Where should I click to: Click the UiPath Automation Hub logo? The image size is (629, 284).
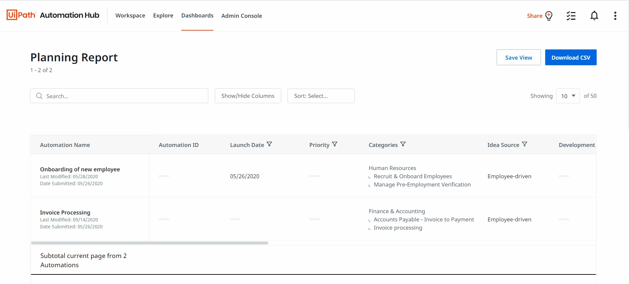pyautogui.click(x=53, y=15)
